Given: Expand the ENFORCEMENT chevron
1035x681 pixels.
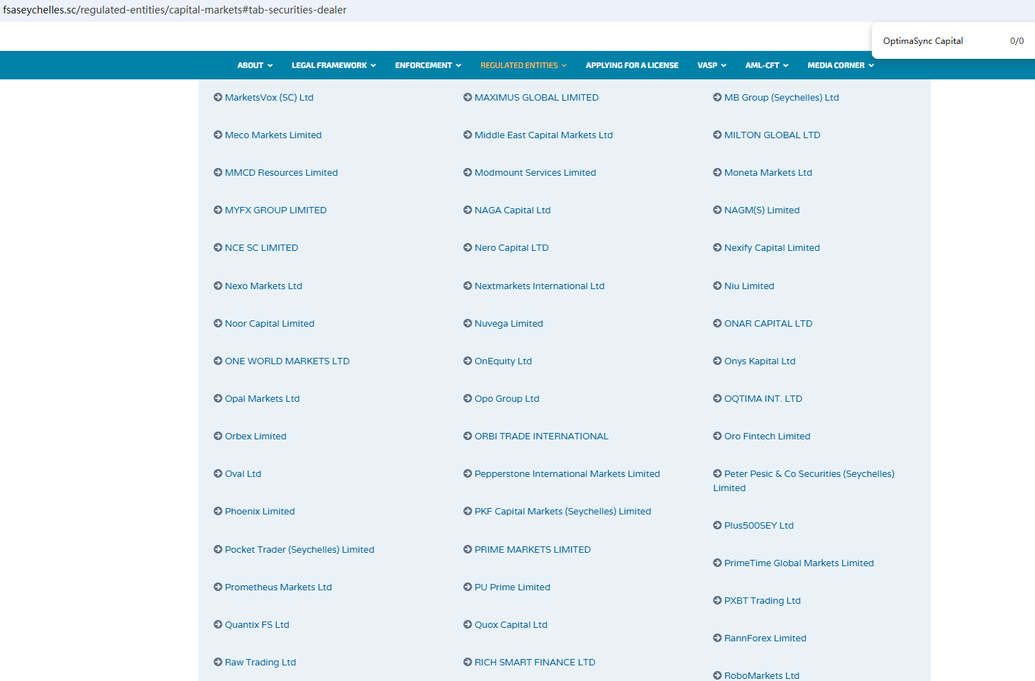Looking at the screenshot, I should (458, 65).
